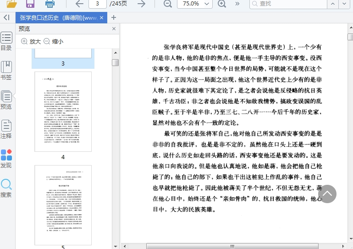This screenshot has width=353, height=249.
Task: Open the 目录 contents sidebar panel
Action: pyautogui.click(x=6, y=41)
